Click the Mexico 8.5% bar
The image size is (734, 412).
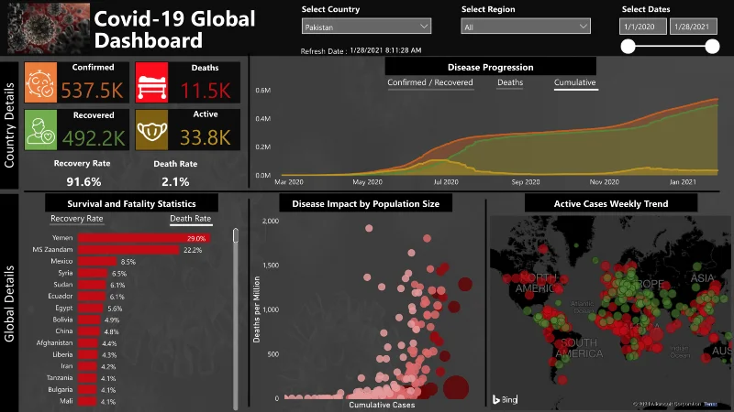pos(97,262)
